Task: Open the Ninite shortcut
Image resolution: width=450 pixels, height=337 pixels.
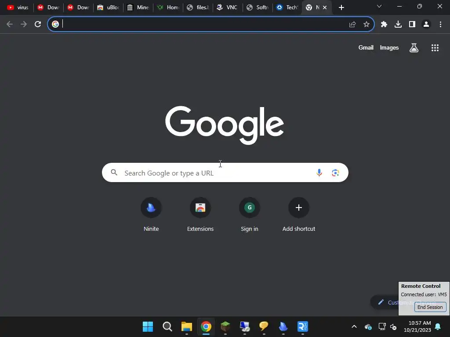Action: click(x=151, y=214)
